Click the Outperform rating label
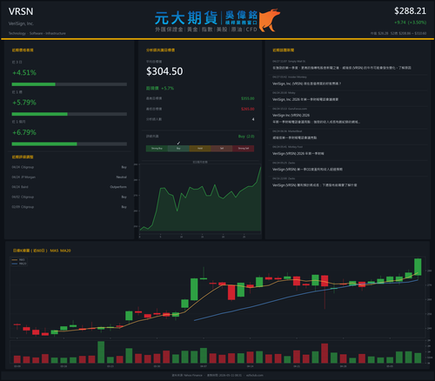The image size is (435, 381). tap(118, 187)
